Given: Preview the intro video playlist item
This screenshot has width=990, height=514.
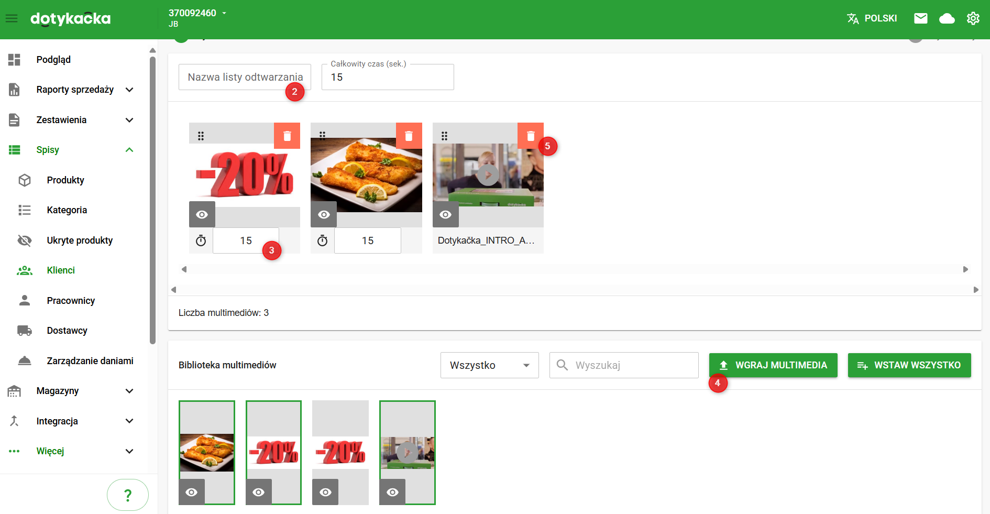Looking at the screenshot, I should pos(445,215).
